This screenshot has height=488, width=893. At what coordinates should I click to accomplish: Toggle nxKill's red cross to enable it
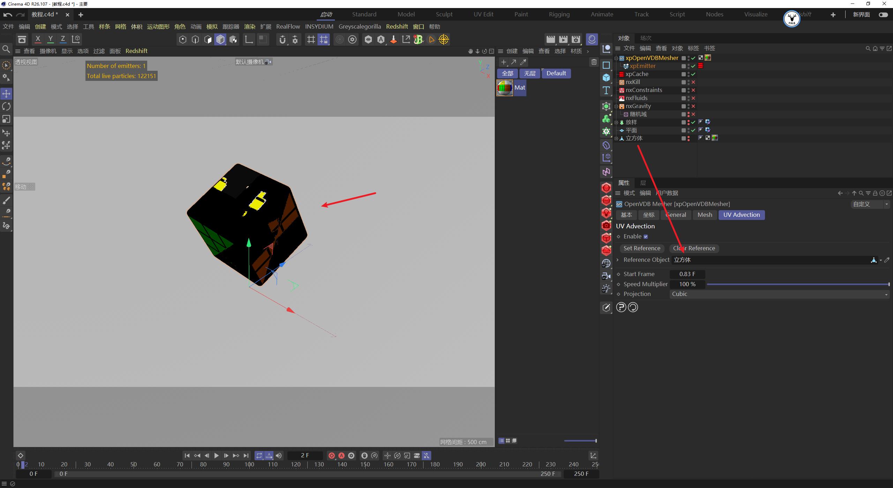point(693,82)
